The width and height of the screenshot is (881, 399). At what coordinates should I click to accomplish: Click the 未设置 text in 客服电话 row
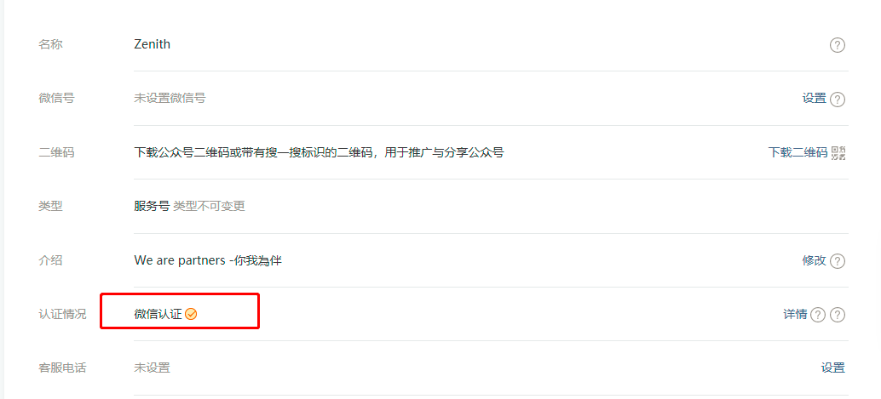point(152,368)
